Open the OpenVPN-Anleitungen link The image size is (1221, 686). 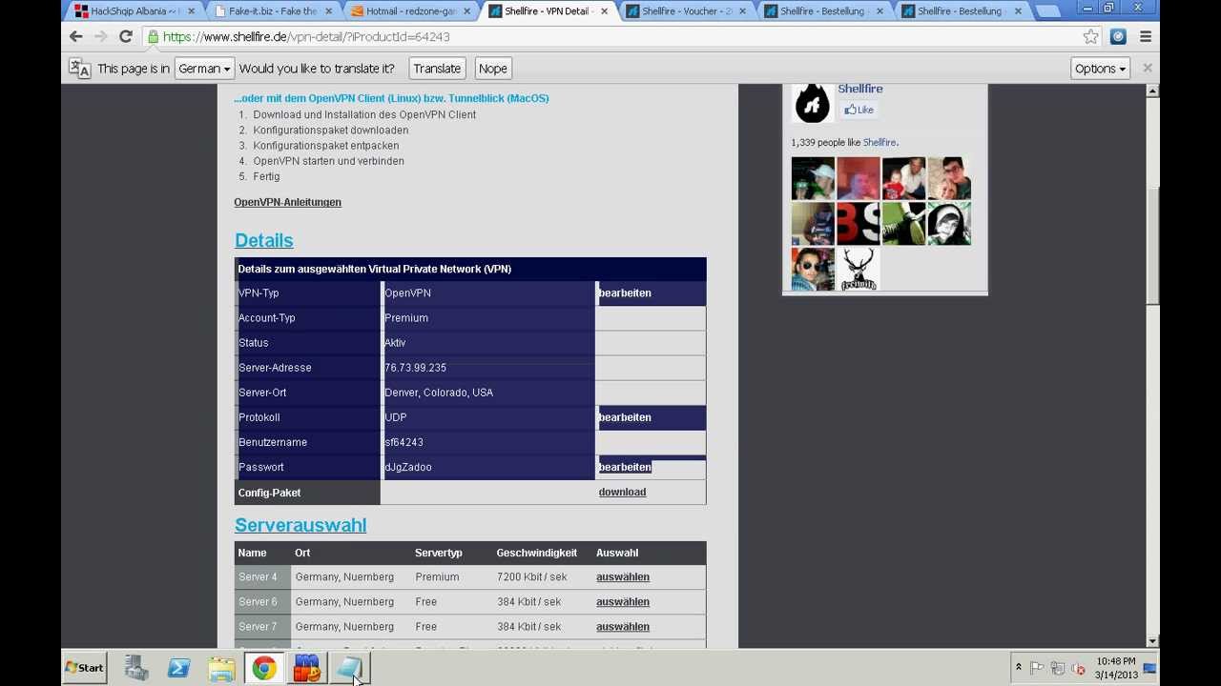(287, 202)
